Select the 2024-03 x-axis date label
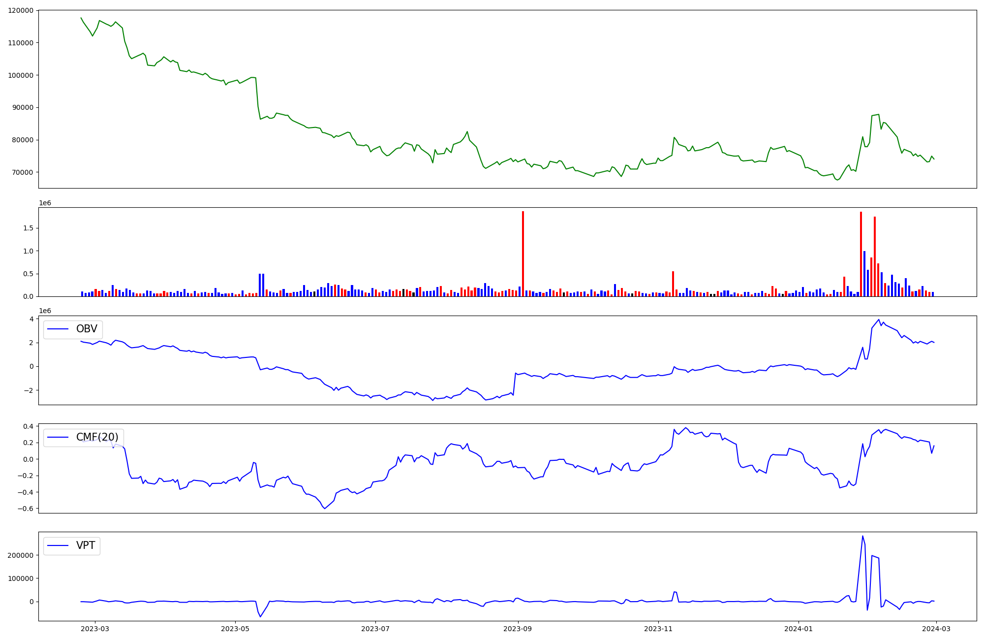The height and width of the screenshot is (640, 984). click(936, 629)
